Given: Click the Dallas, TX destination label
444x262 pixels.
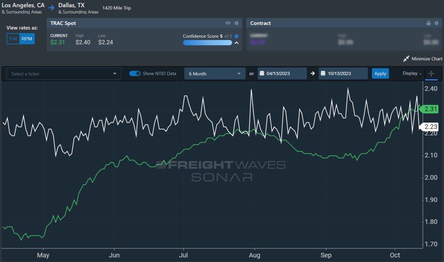Looking at the screenshot, I should 71,5.
